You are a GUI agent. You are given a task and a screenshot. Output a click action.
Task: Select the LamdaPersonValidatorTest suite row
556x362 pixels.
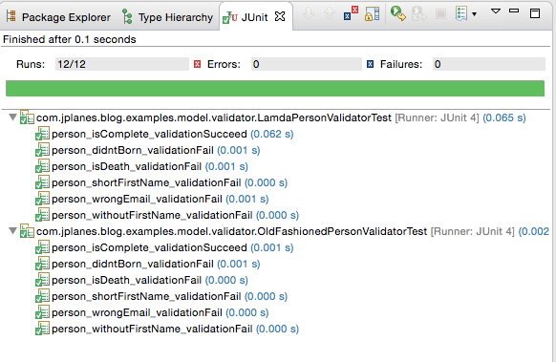[273, 117]
